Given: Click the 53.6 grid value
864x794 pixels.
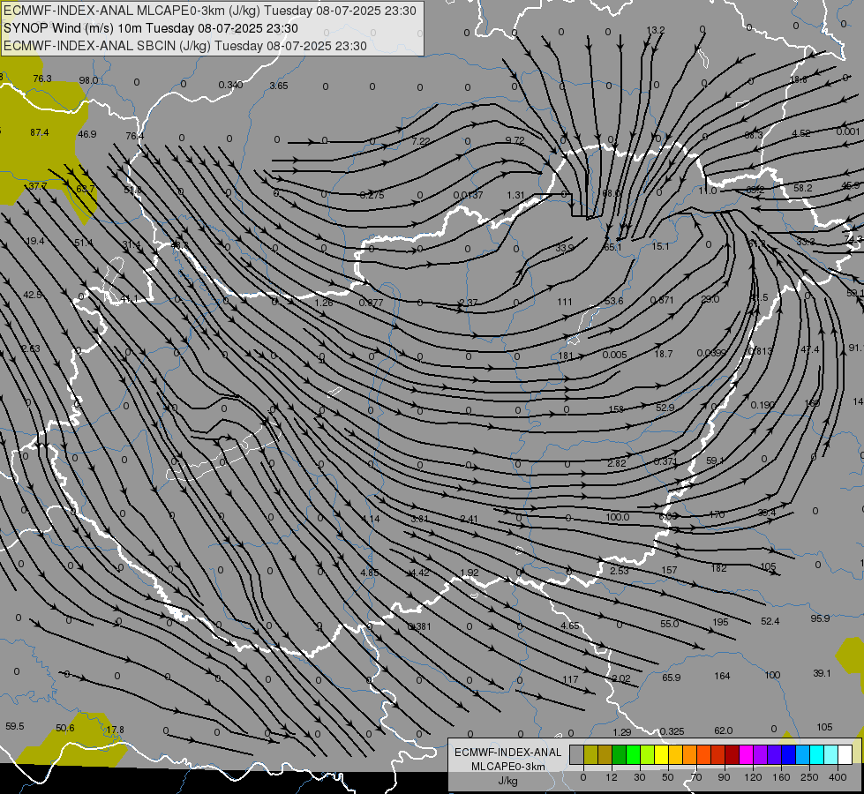Looking at the screenshot, I should tap(614, 301).
